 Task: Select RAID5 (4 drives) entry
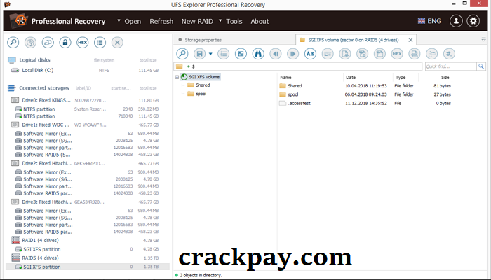(40, 258)
